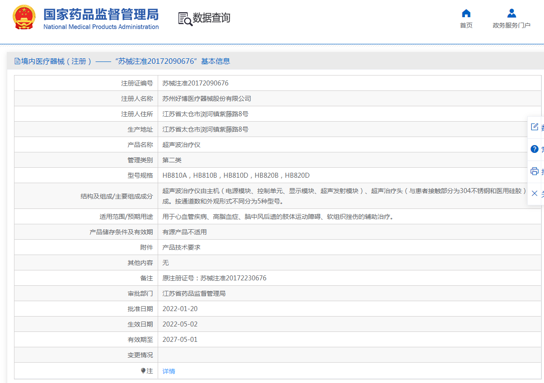Click the 无 value in 其他内容 row

pos(166,263)
